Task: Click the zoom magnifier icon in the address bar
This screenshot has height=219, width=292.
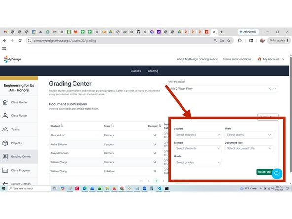Action: (215, 40)
